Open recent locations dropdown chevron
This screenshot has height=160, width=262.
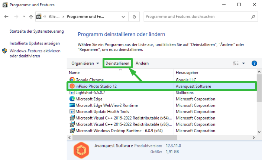(24, 16)
